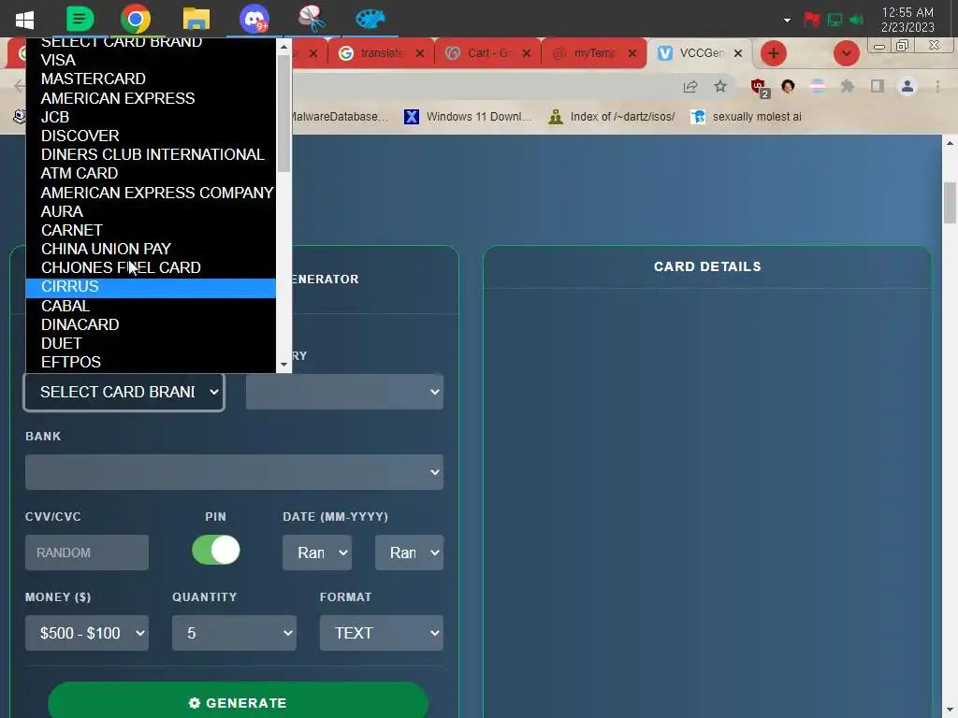958x718 pixels.
Task: Open Discord from the taskbar
Action: [254, 19]
